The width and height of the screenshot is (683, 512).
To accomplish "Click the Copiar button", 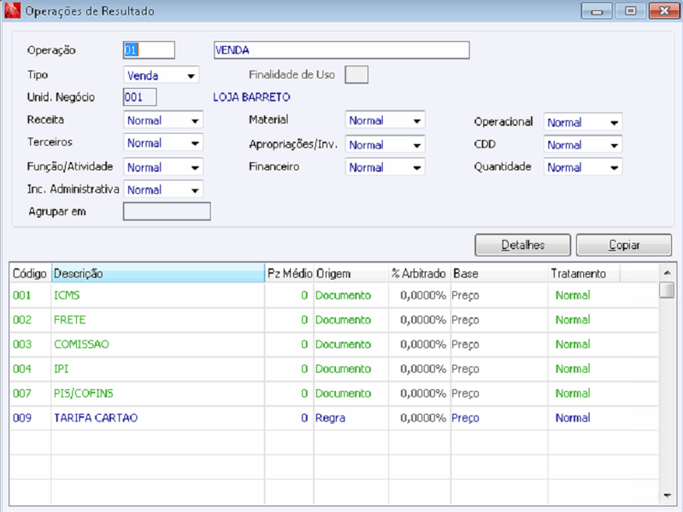I will pyautogui.click(x=624, y=245).
